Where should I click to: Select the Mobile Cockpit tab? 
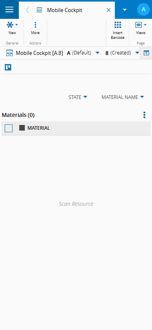click(64, 10)
